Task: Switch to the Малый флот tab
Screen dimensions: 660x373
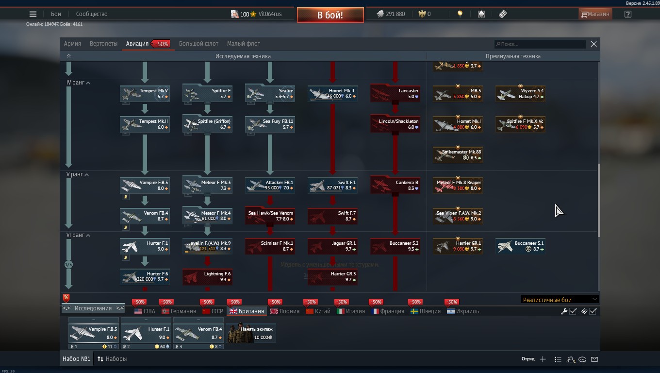Action: (x=244, y=44)
